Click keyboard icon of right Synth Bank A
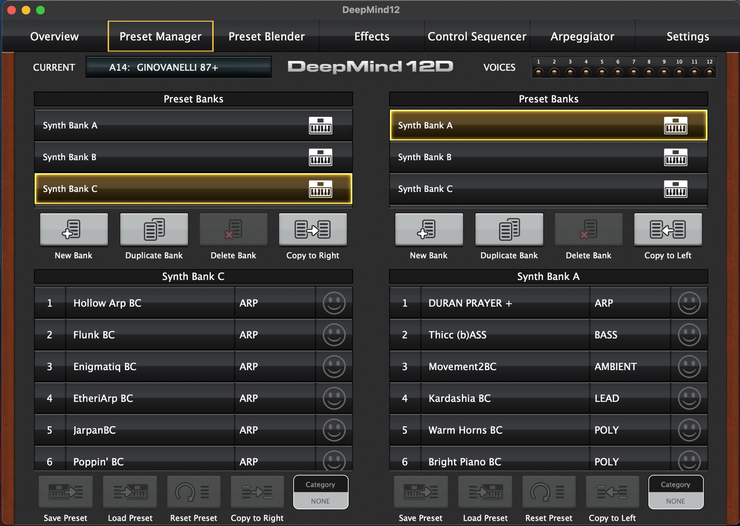The image size is (740, 526). click(x=676, y=126)
